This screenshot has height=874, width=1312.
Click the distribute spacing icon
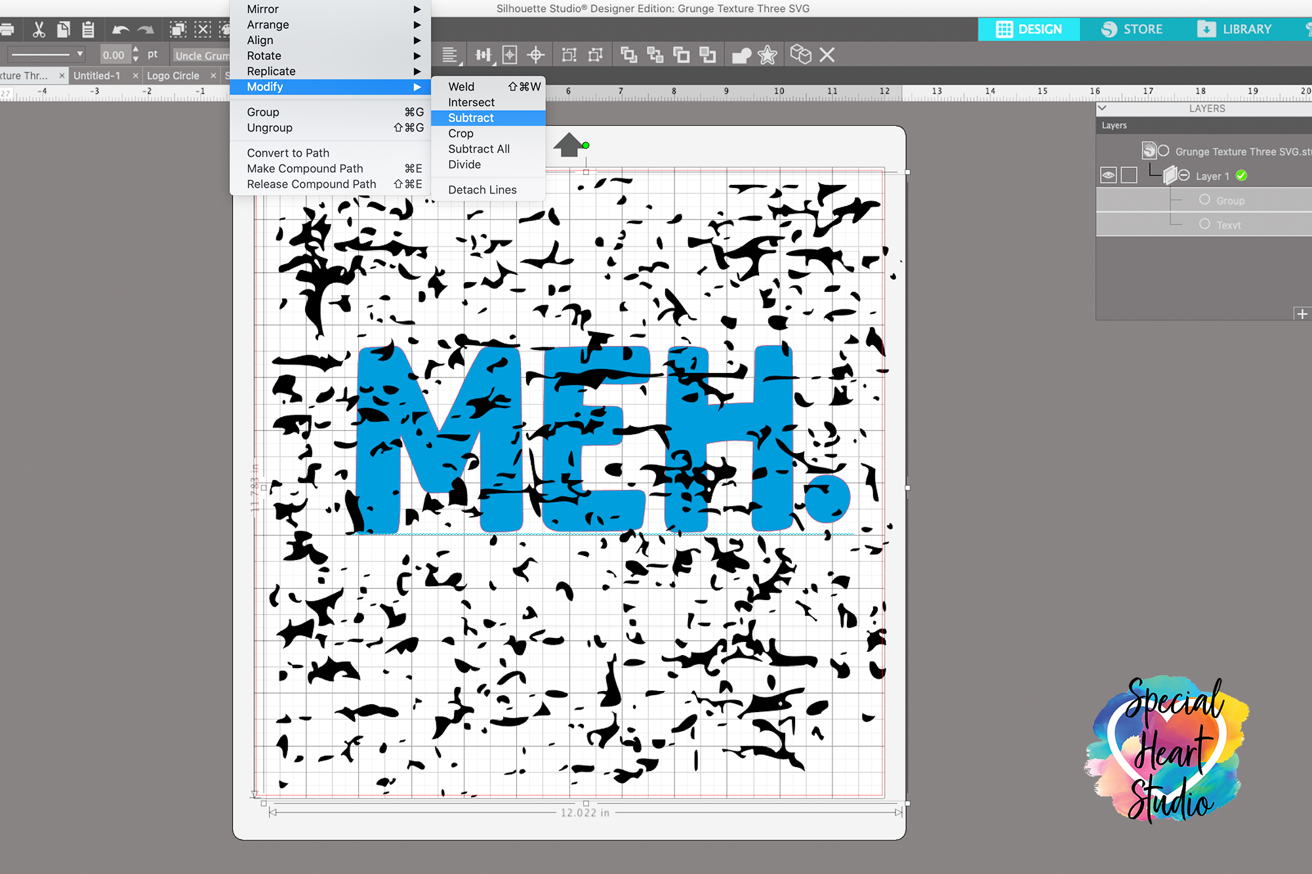point(484,55)
